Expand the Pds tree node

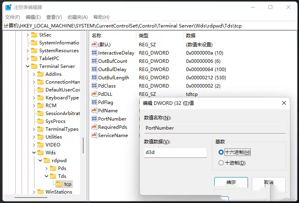[46, 168]
